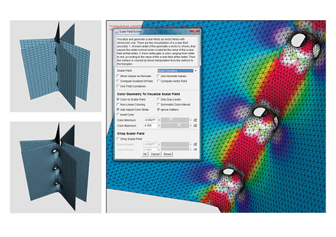This screenshot has width=336, height=237.
Task: Close the Scalar Field Builder dialog
Action: [x=195, y=31]
